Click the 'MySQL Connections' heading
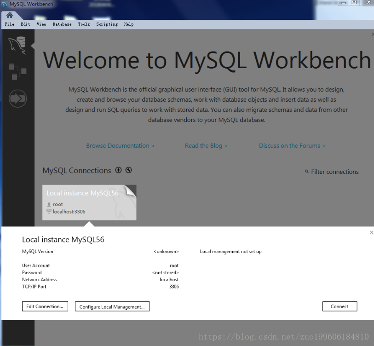 (76, 171)
